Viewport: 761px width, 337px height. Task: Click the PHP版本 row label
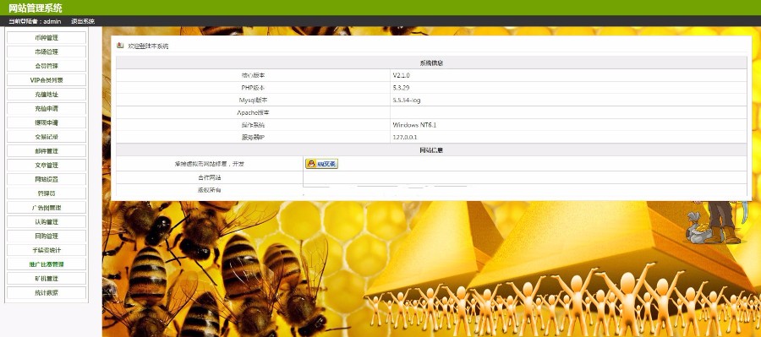pyautogui.click(x=253, y=88)
